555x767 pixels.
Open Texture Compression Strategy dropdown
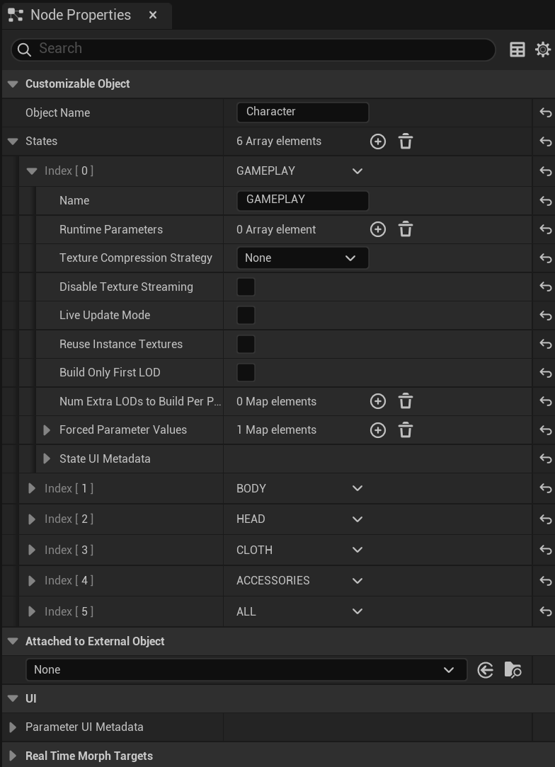pos(302,258)
